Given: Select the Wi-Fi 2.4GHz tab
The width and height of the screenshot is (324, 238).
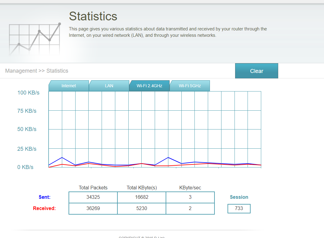Looking at the screenshot, I should tap(149, 86).
